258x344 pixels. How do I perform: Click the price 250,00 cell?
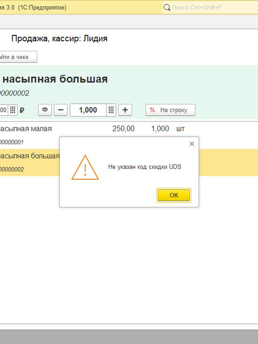pos(123,129)
